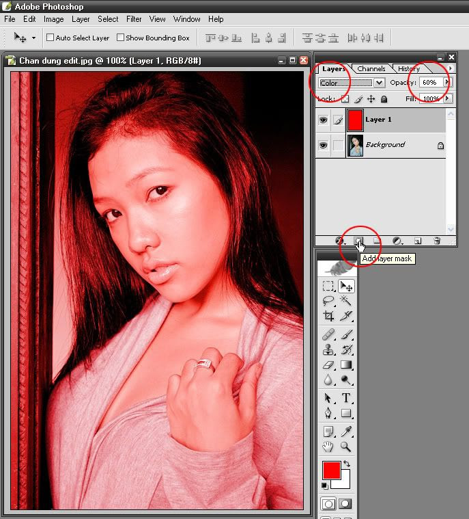Toggle Lock all padlock icon
The width and height of the screenshot is (469, 519).
click(384, 99)
